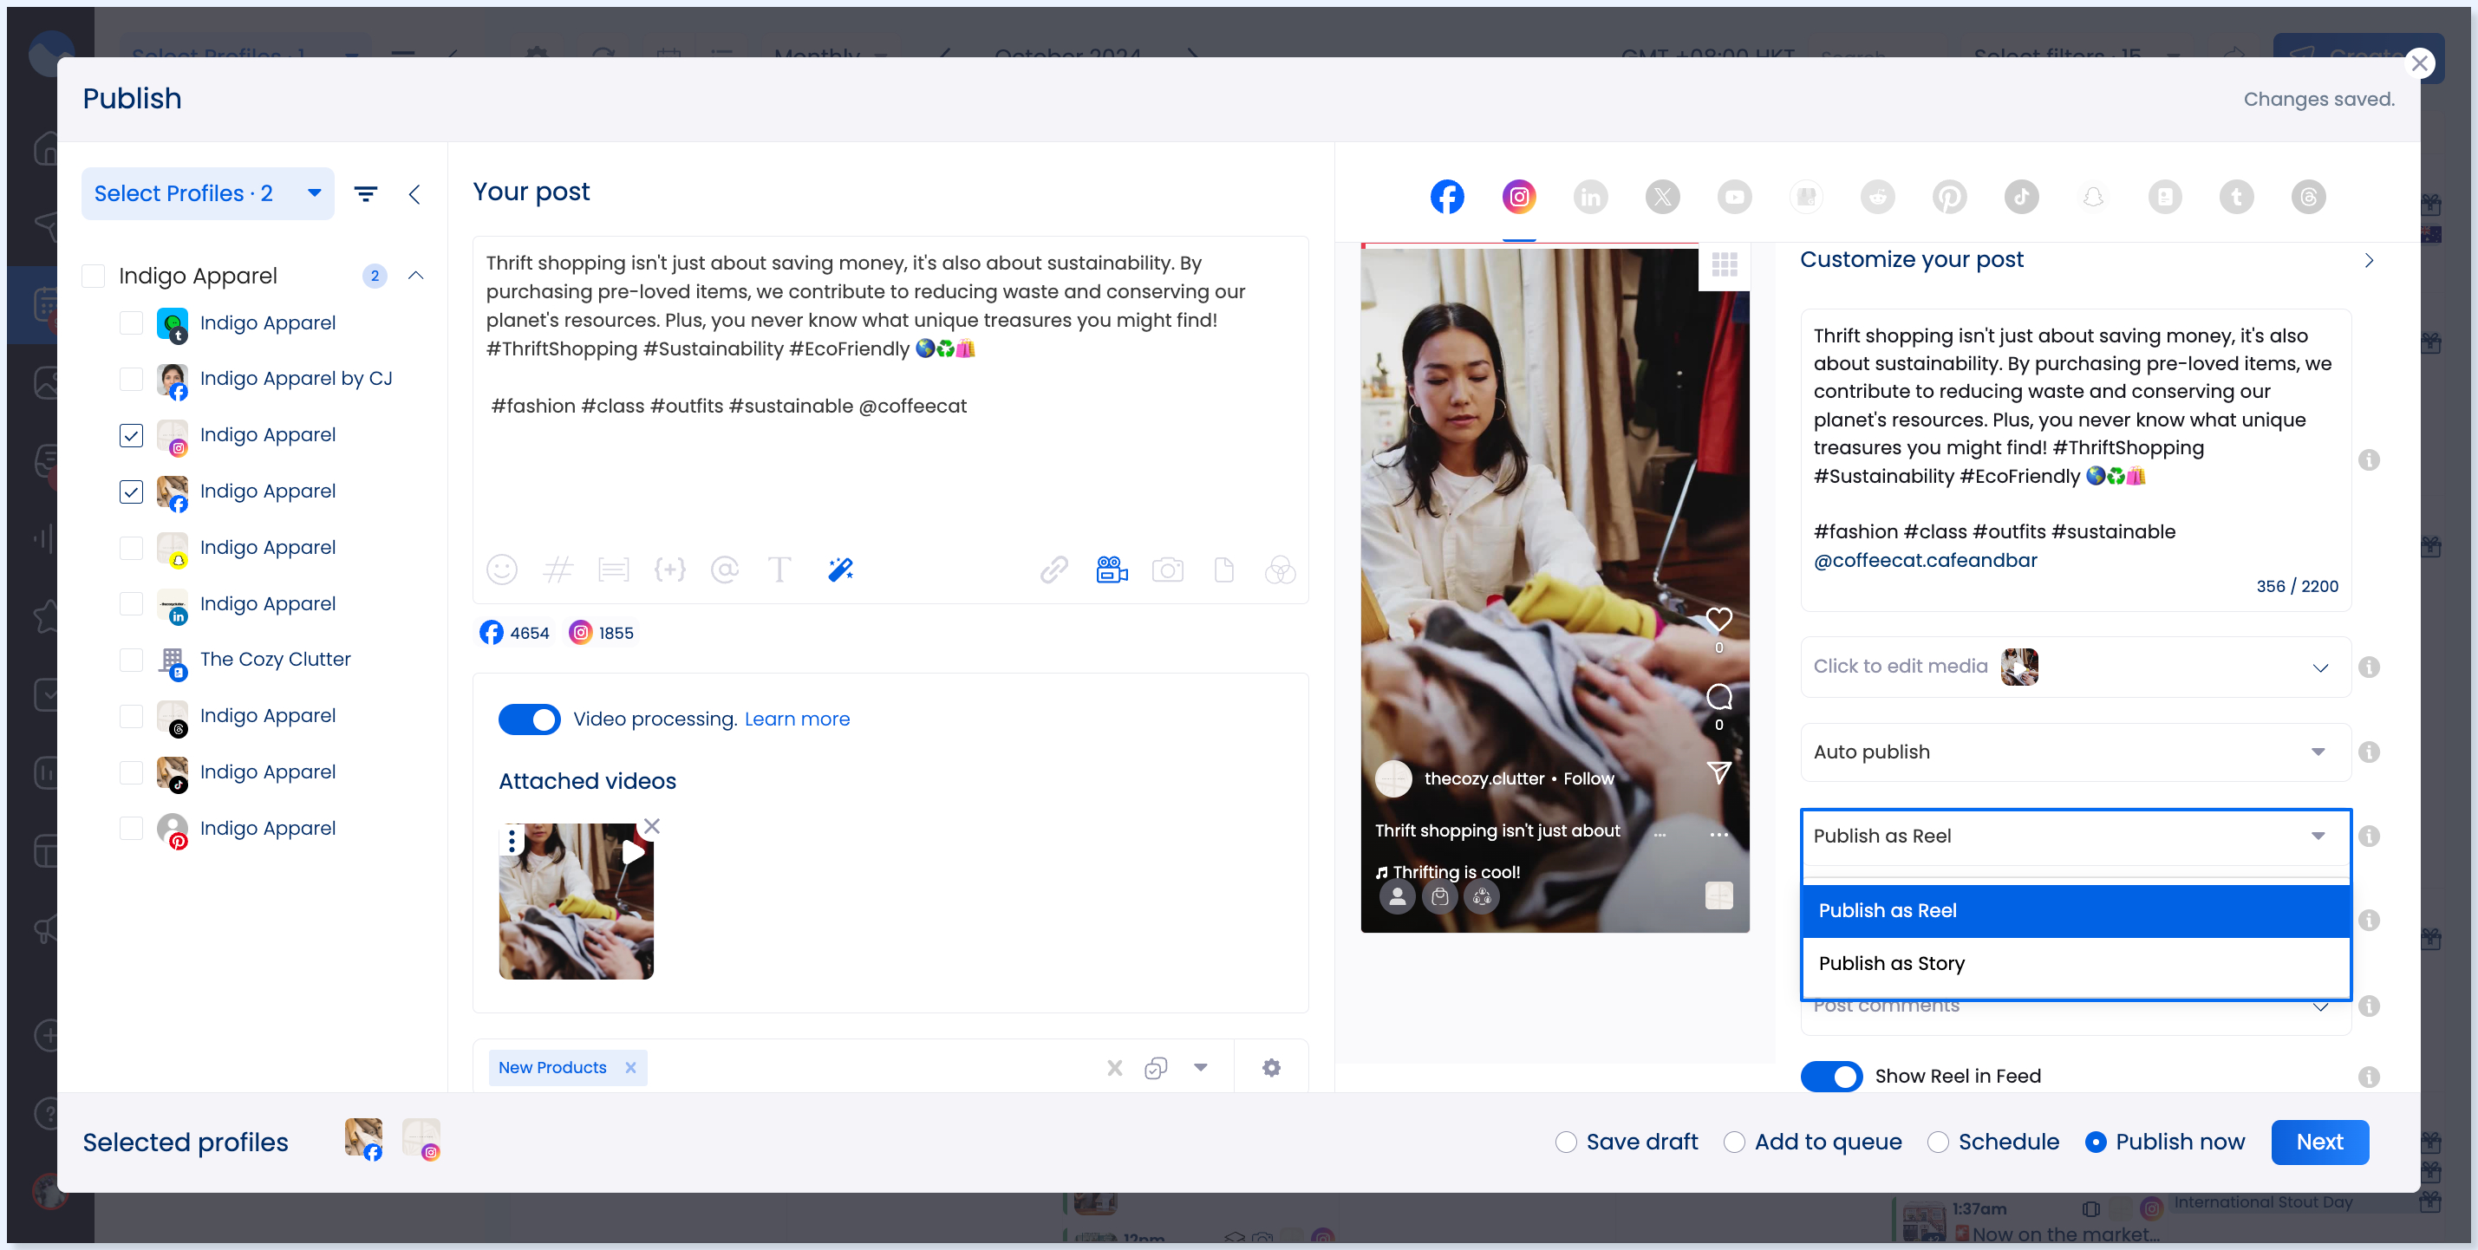The width and height of the screenshot is (2478, 1250).
Task: Select the Tumblr network icon
Action: [x=2235, y=197]
